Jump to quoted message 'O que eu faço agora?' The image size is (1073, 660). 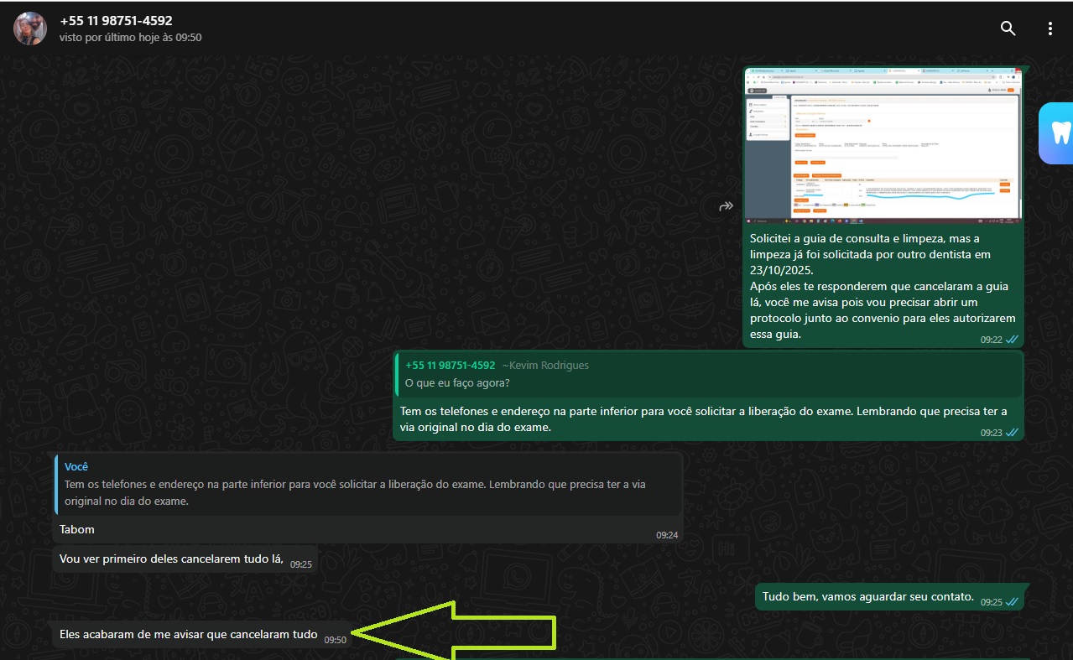click(709, 374)
